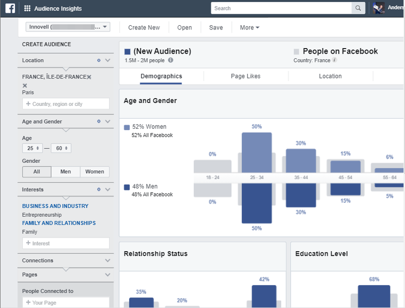Click Business and Industry interest category

[x=55, y=206]
